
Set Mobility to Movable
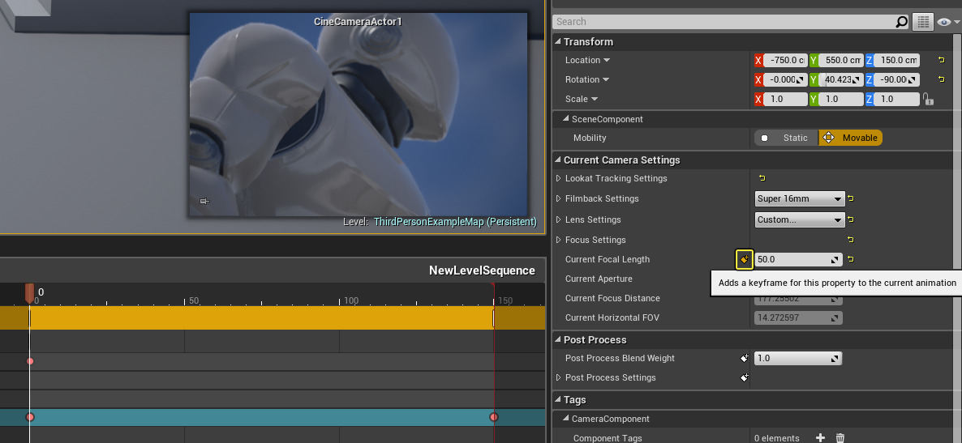(850, 138)
